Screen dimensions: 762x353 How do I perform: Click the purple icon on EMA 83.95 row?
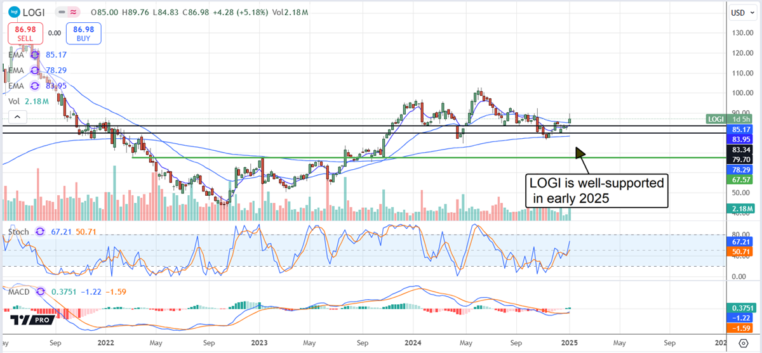coord(34,86)
